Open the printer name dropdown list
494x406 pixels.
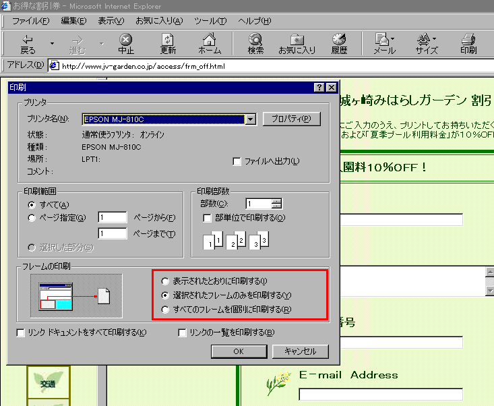251,119
